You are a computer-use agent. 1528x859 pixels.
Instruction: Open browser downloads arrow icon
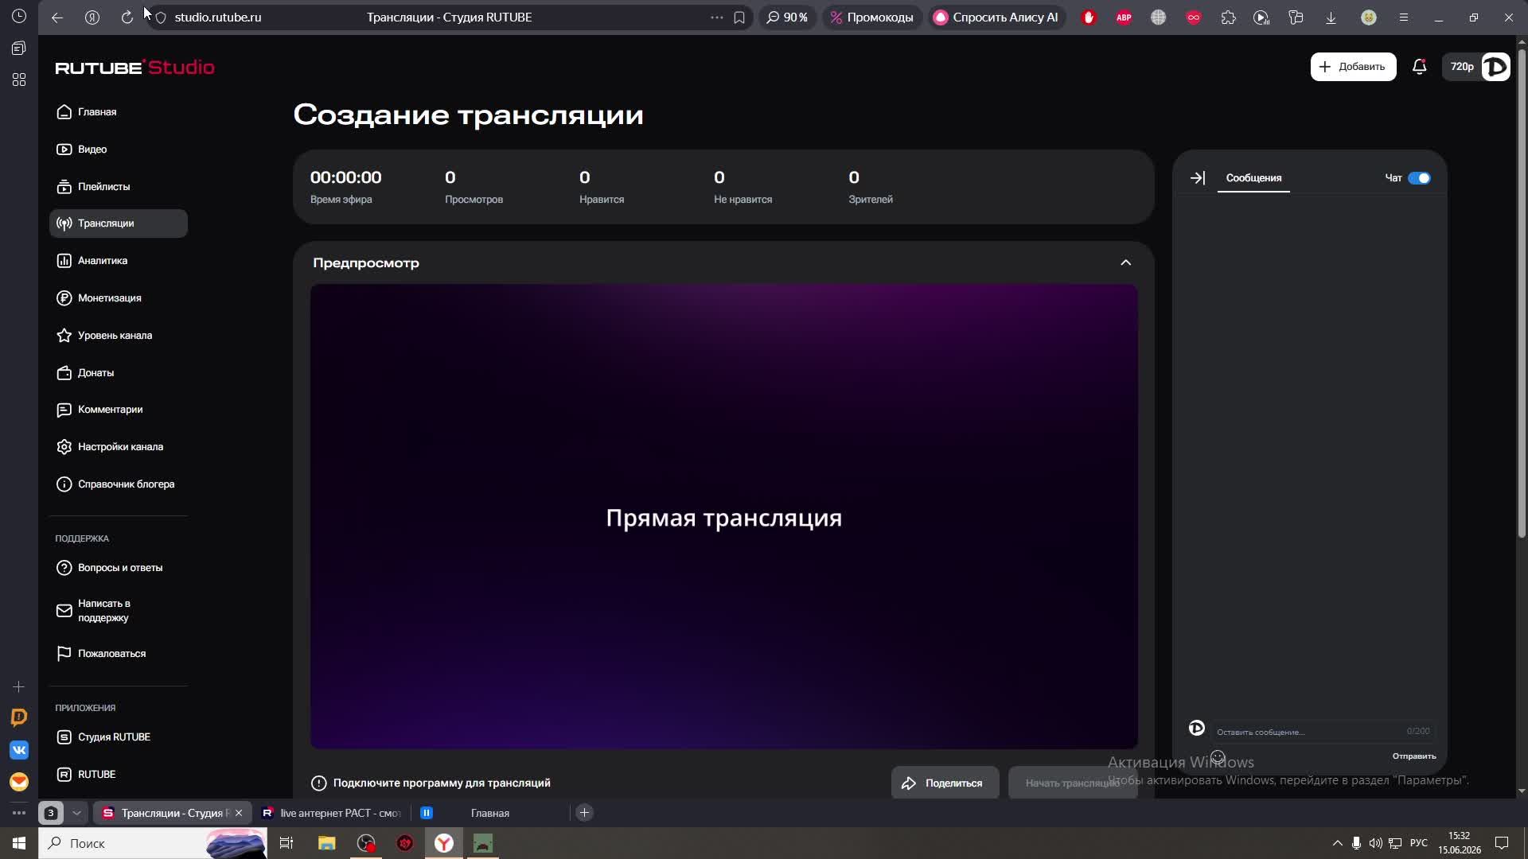tap(1331, 17)
